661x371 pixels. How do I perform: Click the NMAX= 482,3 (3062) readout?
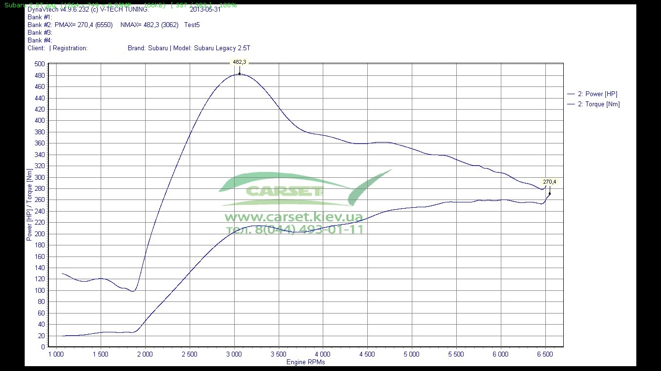[149, 25]
